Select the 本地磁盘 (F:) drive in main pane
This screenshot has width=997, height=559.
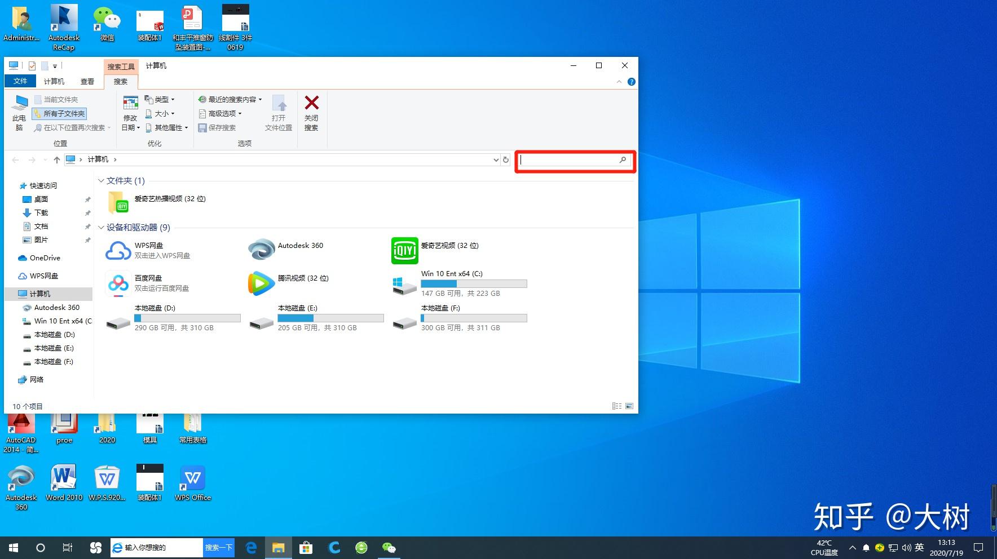tap(460, 318)
